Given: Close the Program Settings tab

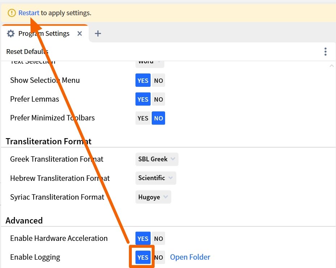Looking at the screenshot, I should 80,34.
